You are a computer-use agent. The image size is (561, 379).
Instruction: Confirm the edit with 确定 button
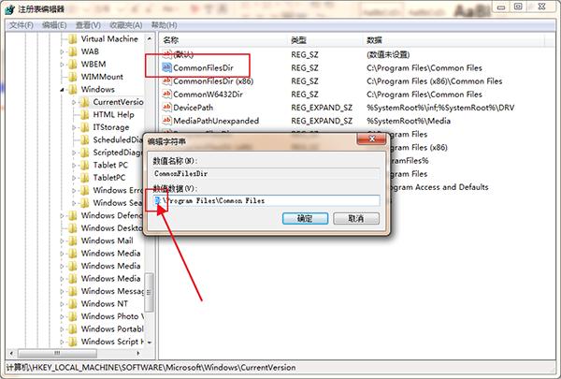[x=305, y=218]
